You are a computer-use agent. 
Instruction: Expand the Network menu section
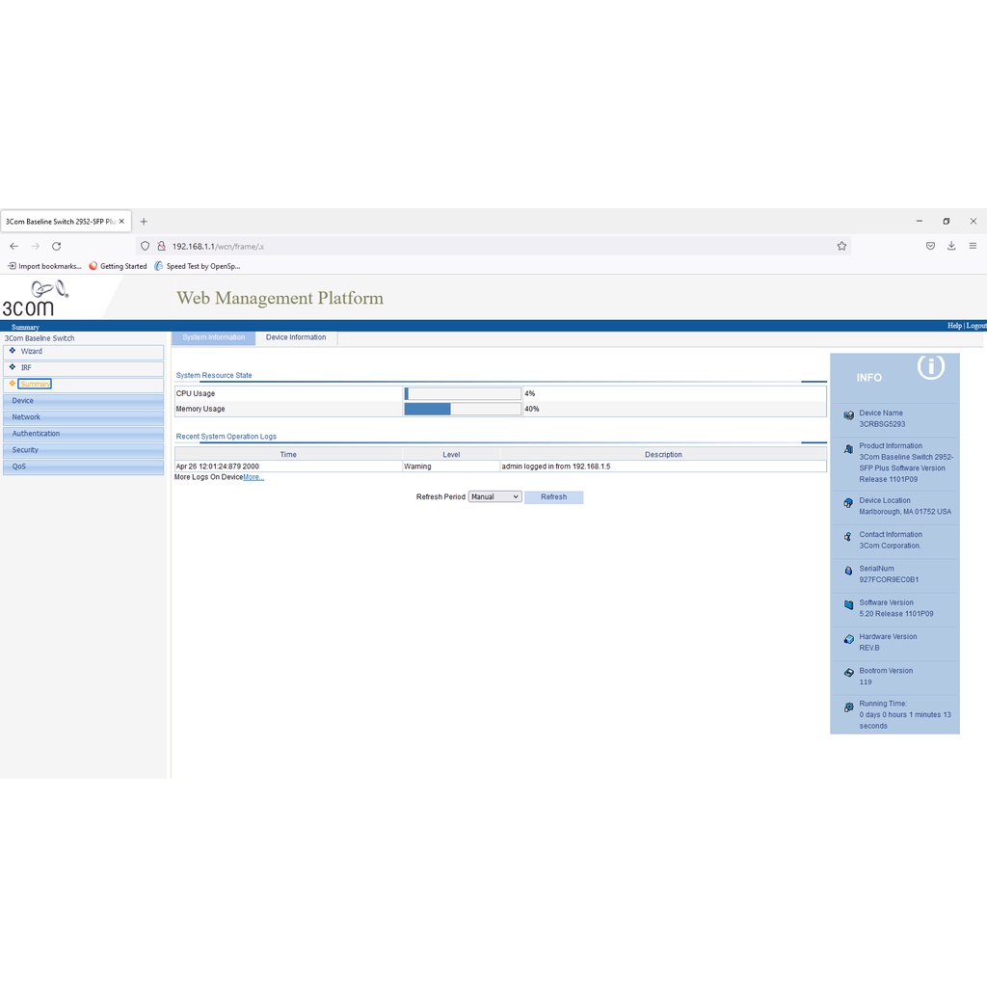pyautogui.click(x=26, y=417)
